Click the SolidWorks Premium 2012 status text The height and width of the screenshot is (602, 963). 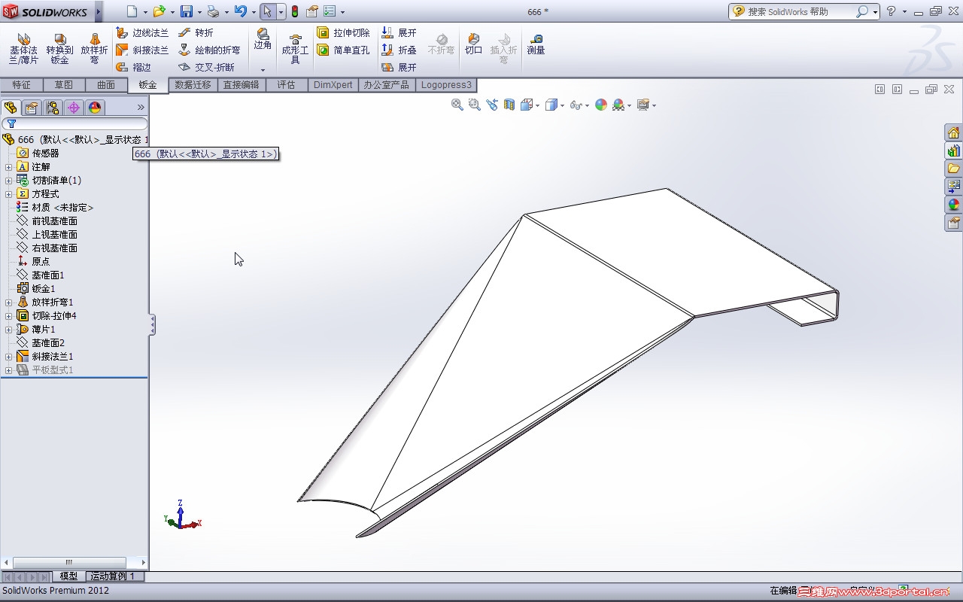tap(56, 591)
